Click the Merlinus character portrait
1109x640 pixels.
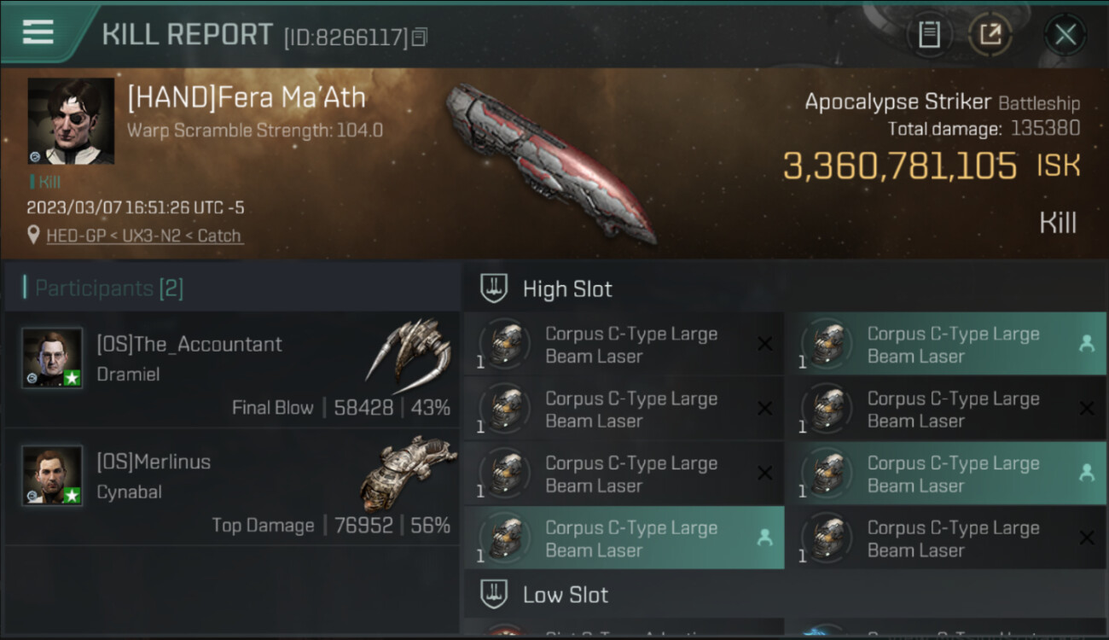coord(52,475)
